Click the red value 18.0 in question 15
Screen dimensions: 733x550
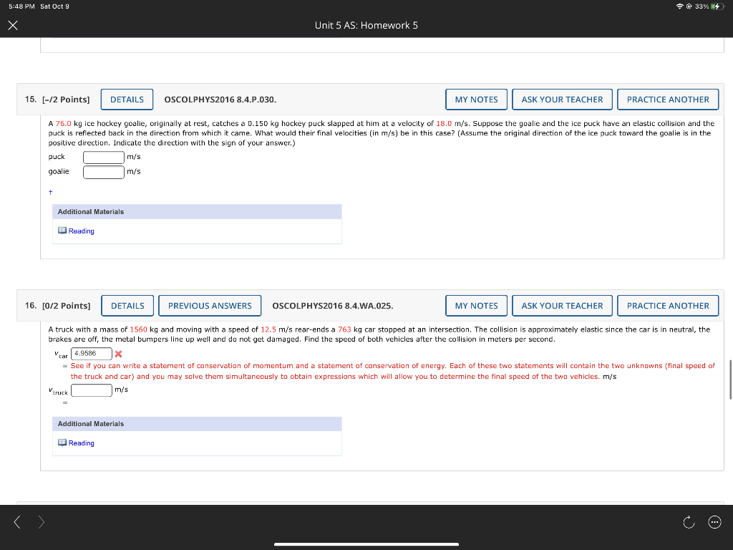click(x=444, y=123)
